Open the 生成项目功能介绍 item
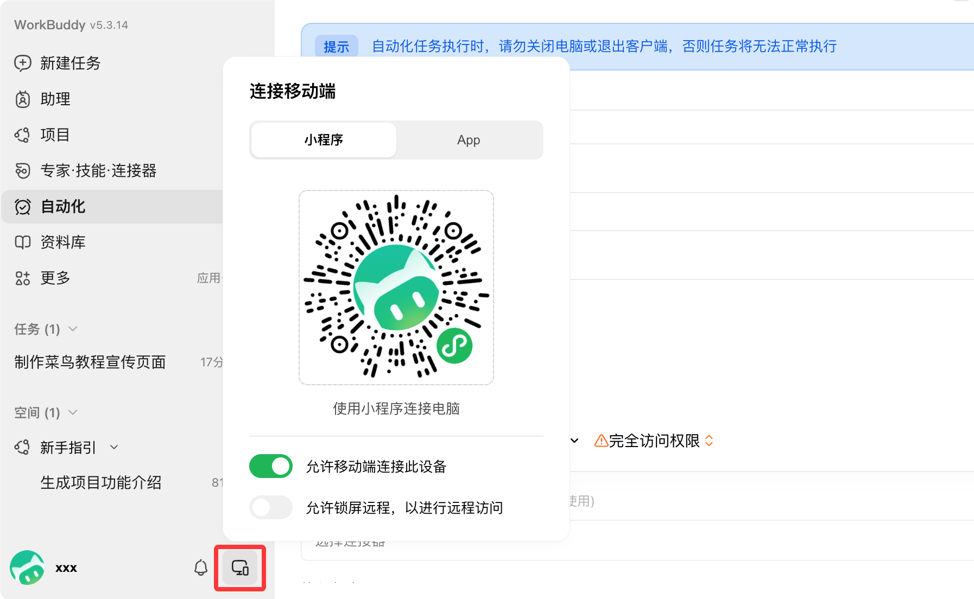974x599 pixels. (101, 482)
